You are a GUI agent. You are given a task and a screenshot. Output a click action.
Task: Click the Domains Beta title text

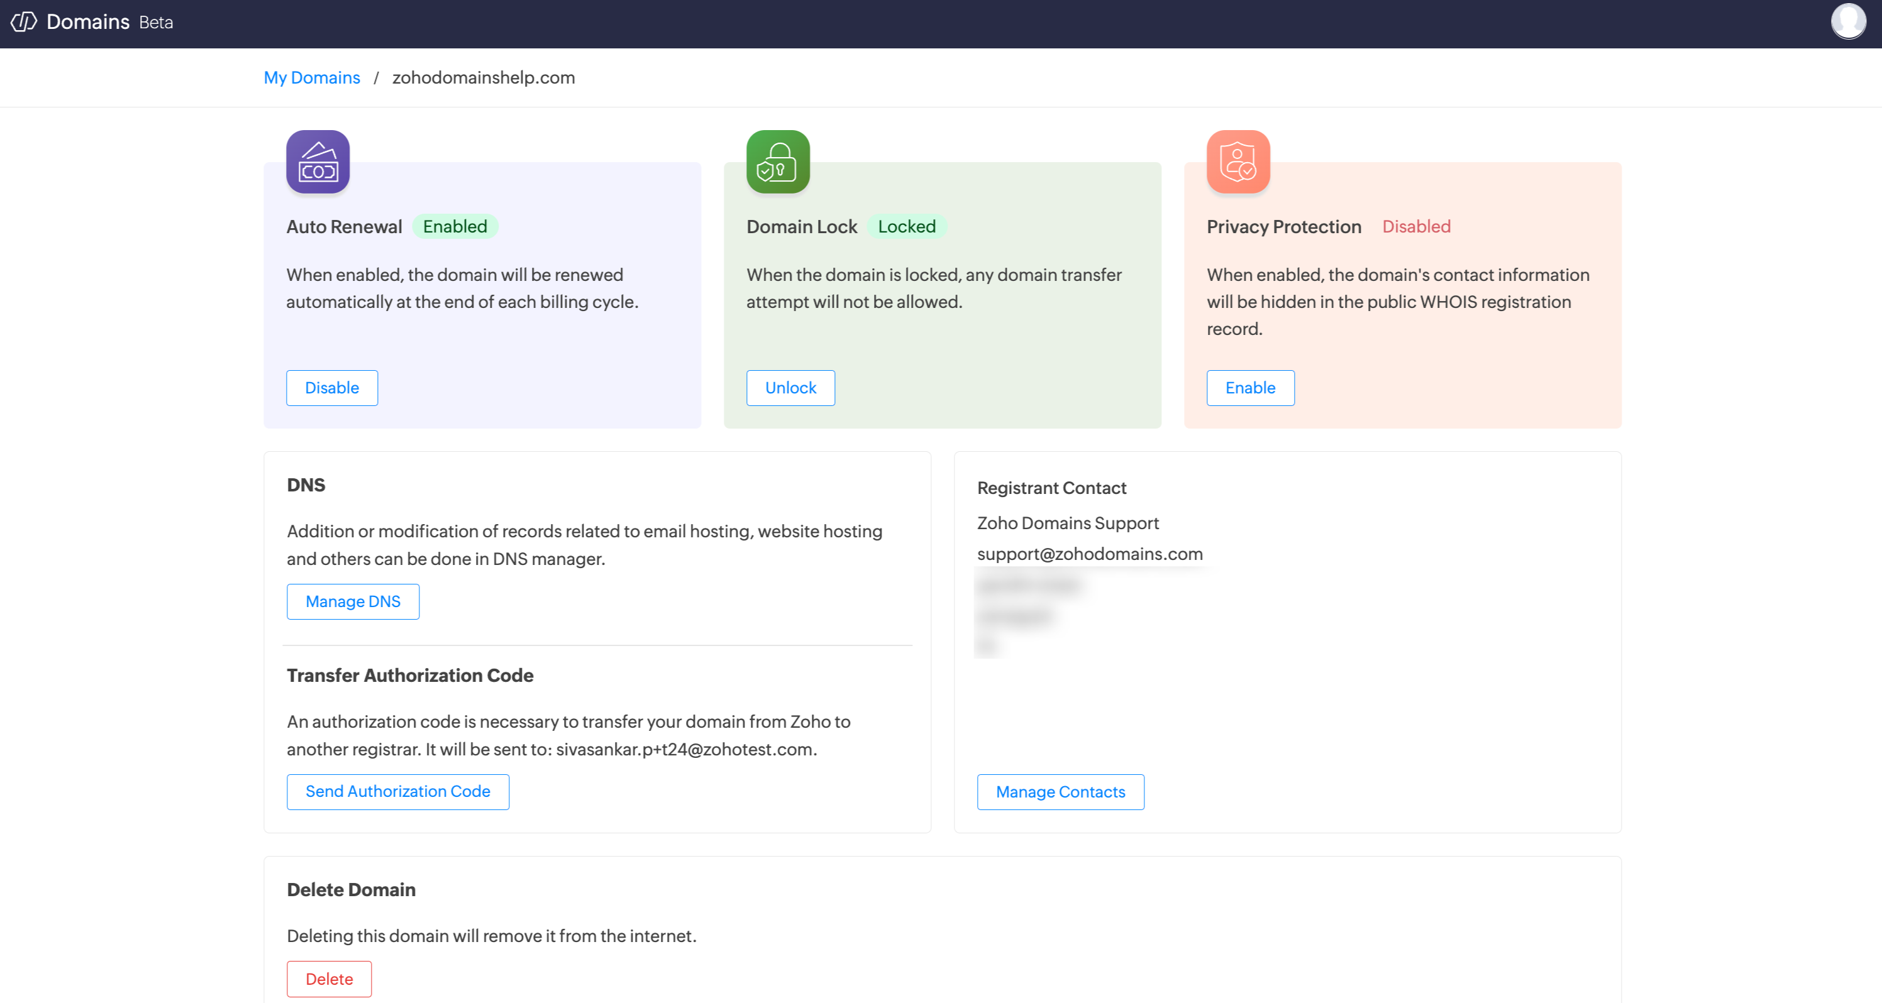pos(109,22)
